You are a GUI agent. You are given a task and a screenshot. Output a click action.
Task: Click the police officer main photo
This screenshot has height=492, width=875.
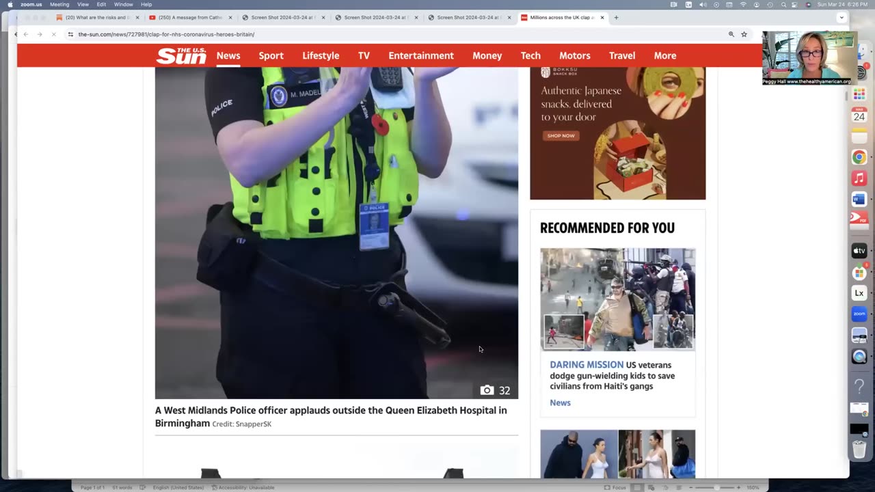tap(336, 232)
